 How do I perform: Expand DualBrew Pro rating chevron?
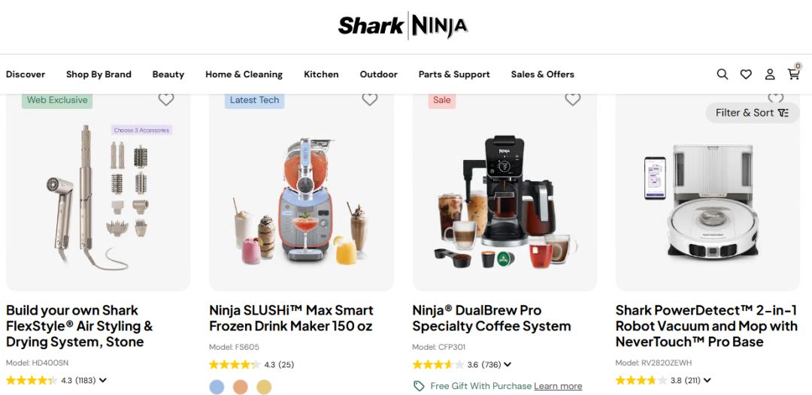point(507,364)
